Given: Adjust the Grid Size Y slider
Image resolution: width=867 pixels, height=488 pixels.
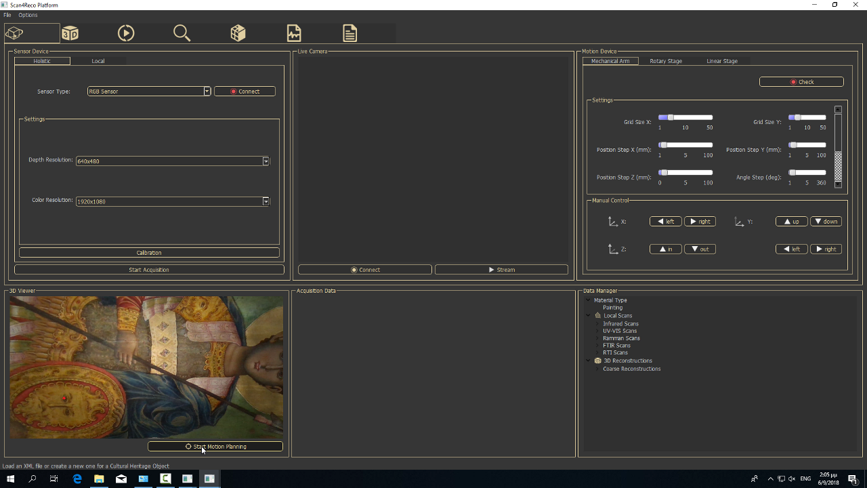Looking at the screenshot, I should click(x=807, y=117).
